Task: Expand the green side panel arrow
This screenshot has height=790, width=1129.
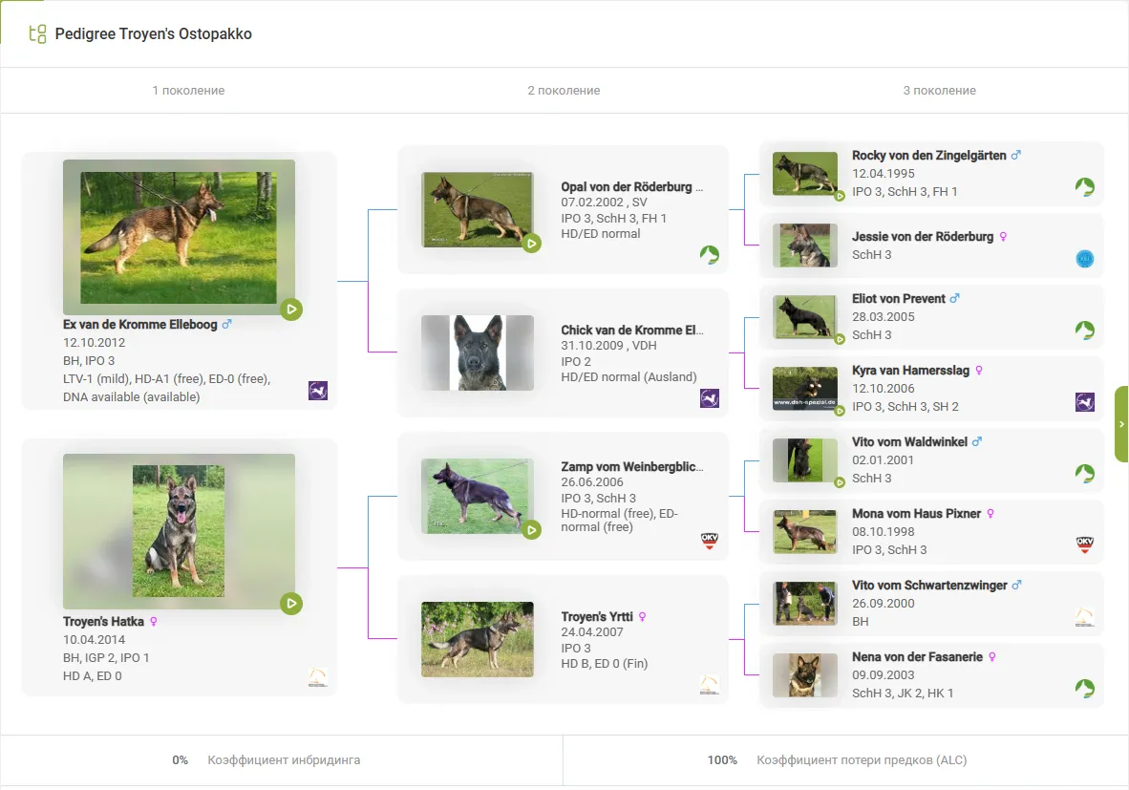Action: point(1121,424)
